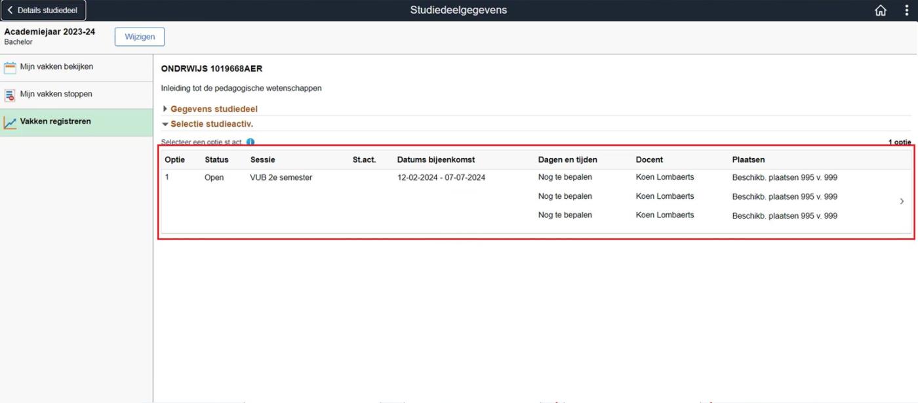Open the three-dot actions menu
The height and width of the screenshot is (403, 918).
click(907, 11)
